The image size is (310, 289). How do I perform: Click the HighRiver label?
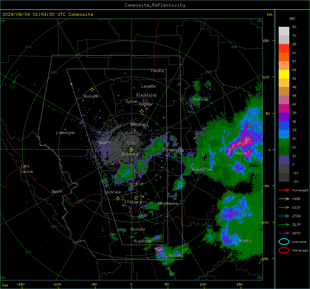[143, 241]
